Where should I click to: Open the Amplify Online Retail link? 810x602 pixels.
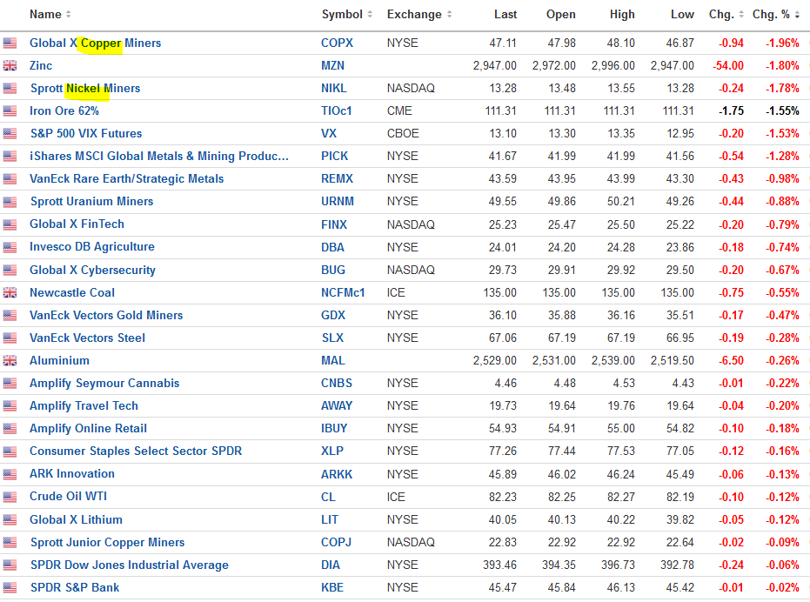(x=89, y=428)
